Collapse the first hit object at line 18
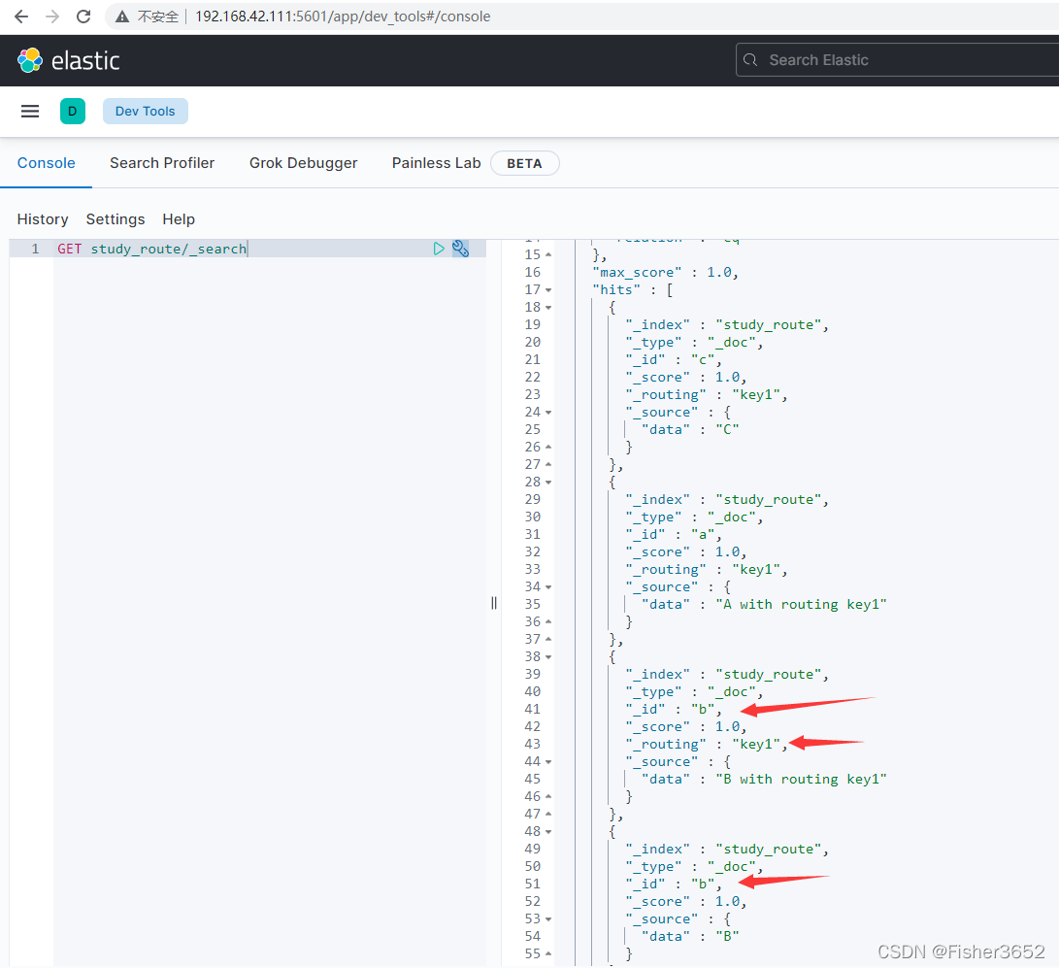 click(x=548, y=308)
